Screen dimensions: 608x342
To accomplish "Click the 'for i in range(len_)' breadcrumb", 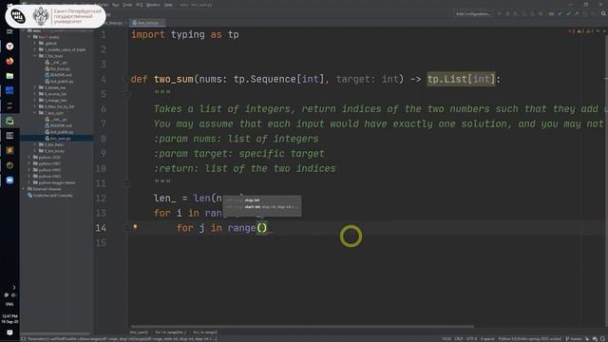I will tap(170, 332).
